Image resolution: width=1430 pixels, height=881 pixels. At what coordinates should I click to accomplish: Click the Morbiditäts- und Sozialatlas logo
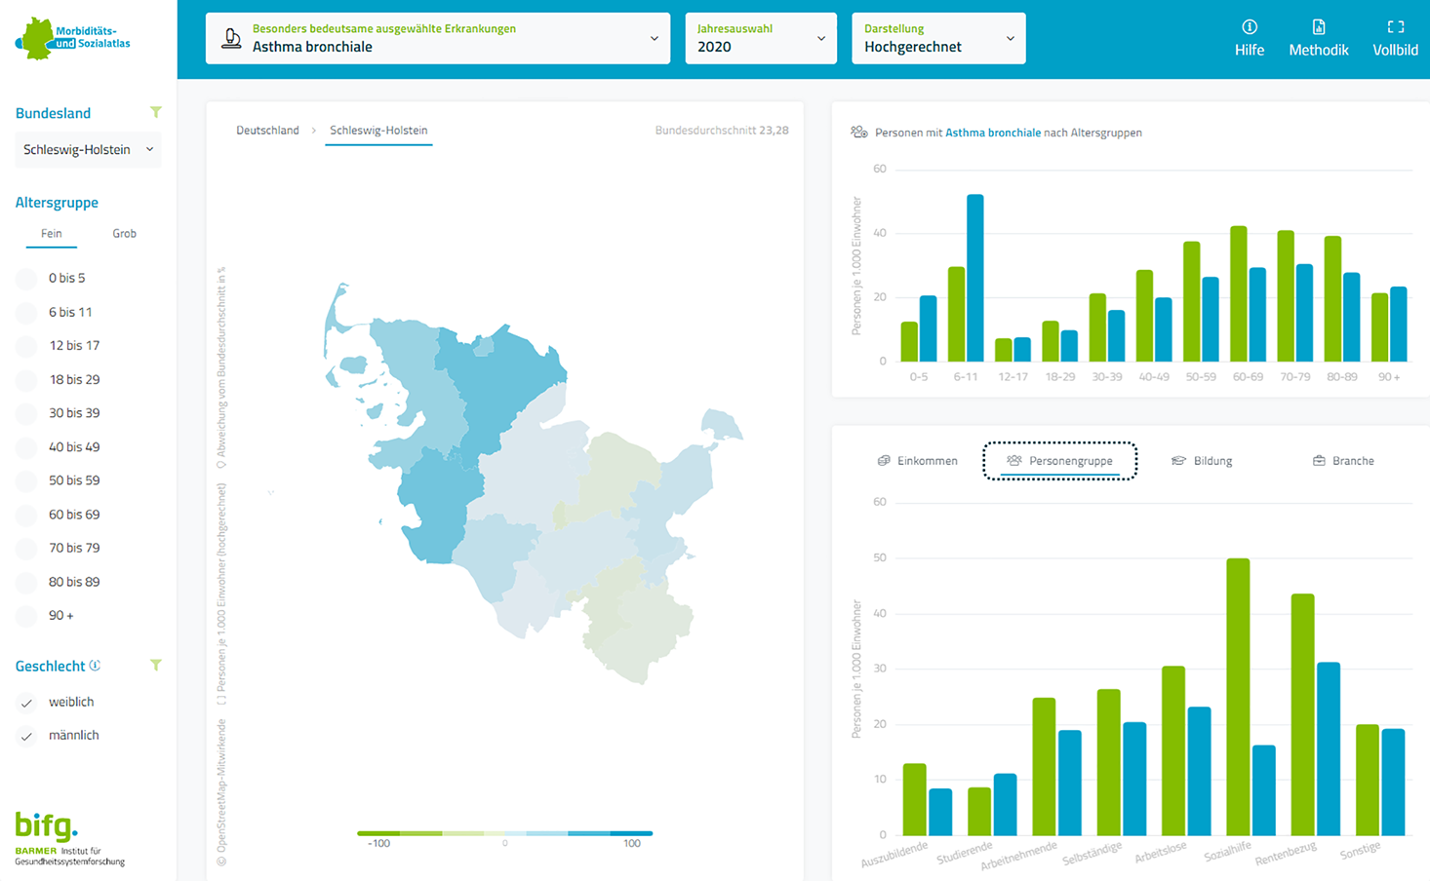point(73,39)
